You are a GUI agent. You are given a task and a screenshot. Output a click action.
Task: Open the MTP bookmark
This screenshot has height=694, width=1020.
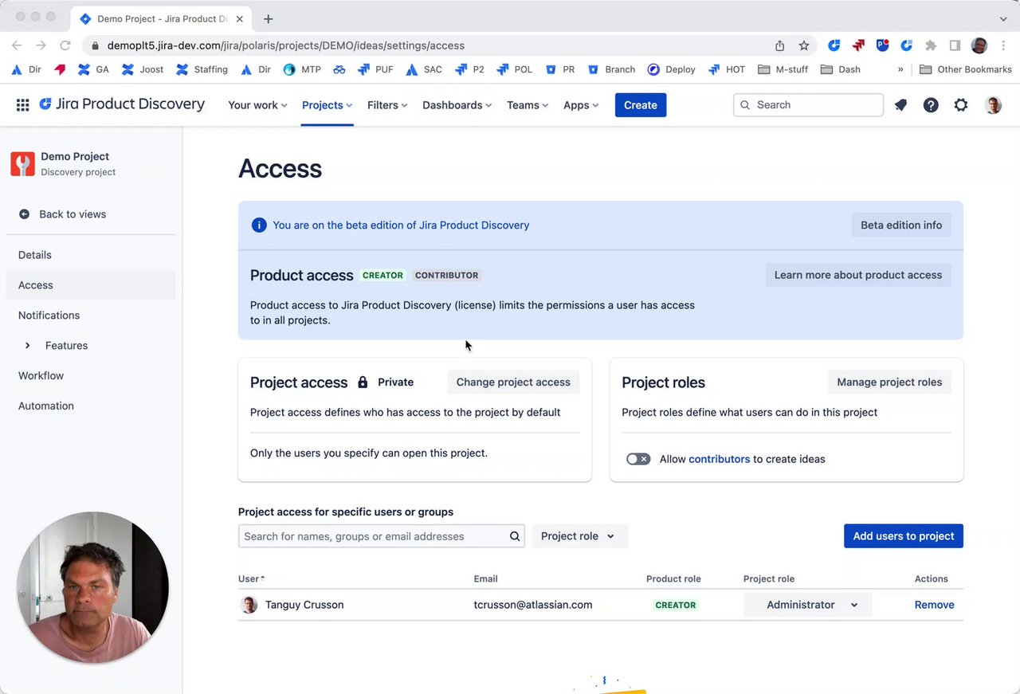[x=302, y=69]
